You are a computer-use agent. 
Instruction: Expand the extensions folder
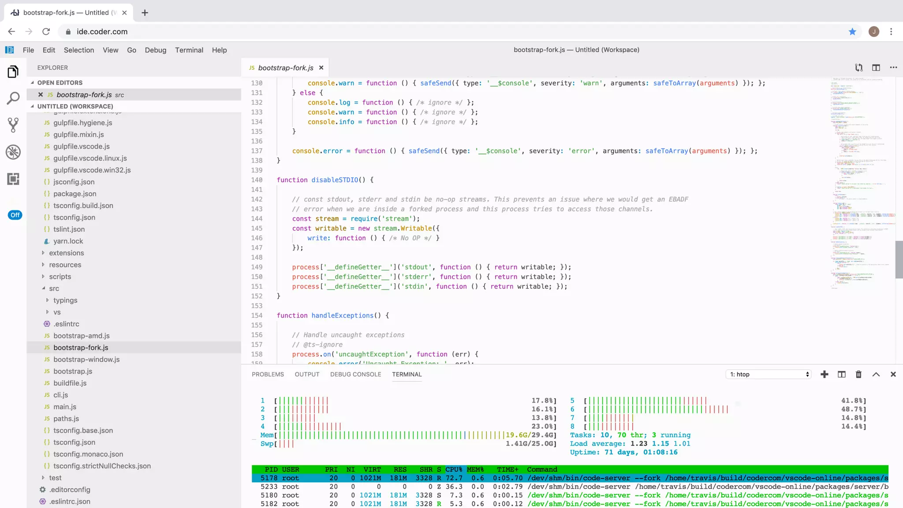[66, 253]
